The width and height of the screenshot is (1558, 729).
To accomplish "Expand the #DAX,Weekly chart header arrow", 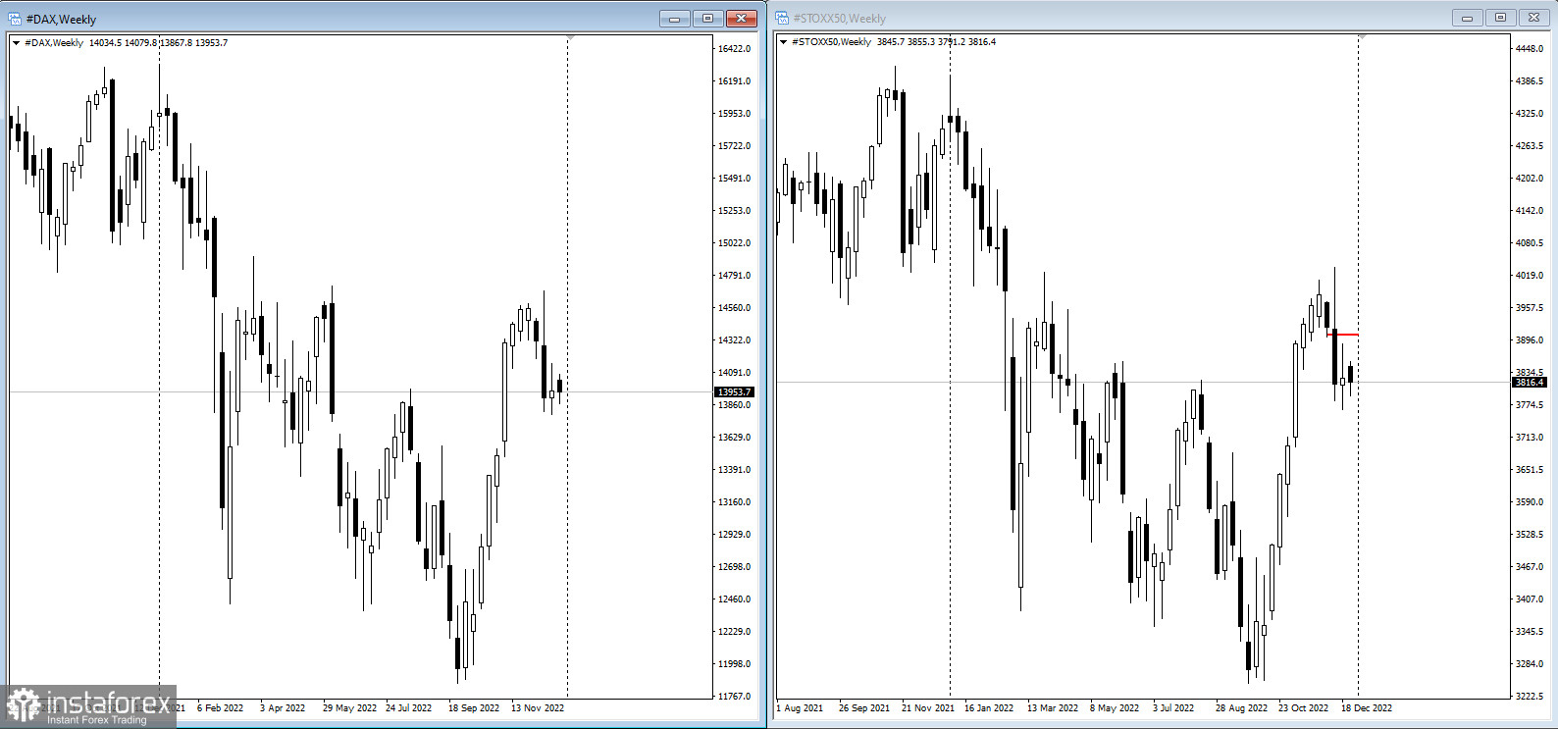I will (16, 43).
